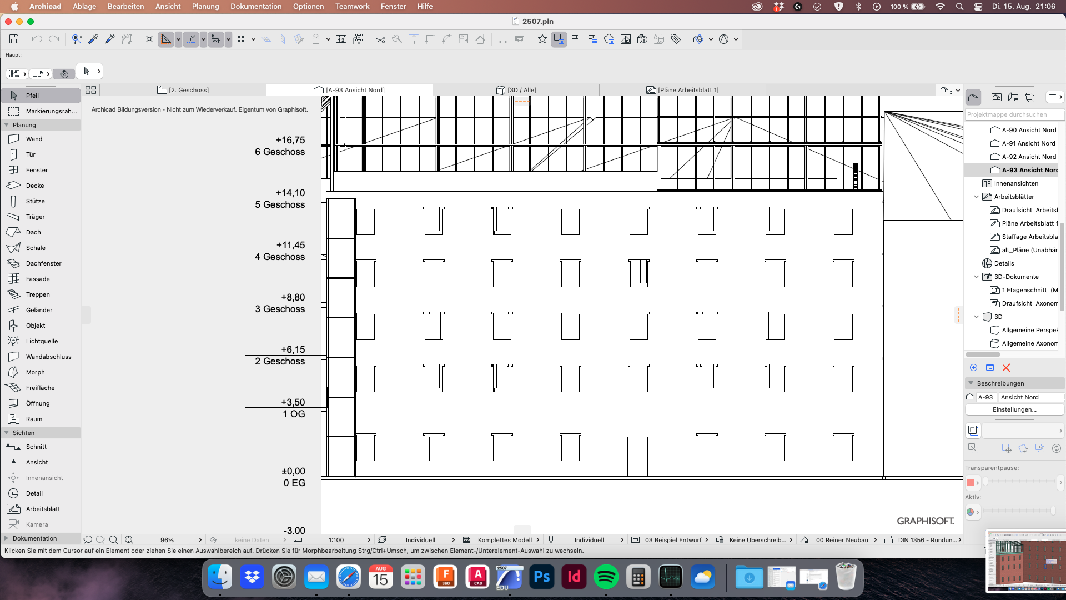
Task: Click the Undo arrow icon
Action: click(x=37, y=39)
